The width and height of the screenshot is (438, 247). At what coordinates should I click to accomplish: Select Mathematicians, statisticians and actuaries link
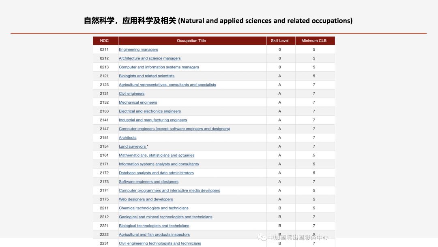click(156, 155)
